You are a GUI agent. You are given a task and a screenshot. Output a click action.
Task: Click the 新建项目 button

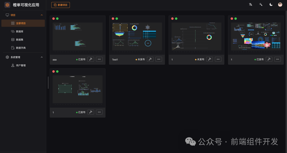[60, 5]
